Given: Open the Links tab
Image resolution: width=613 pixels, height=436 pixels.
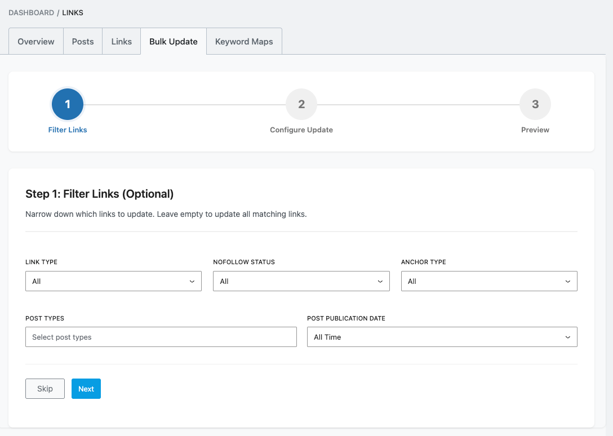Looking at the screenshot, I should [x=121, y=41].
